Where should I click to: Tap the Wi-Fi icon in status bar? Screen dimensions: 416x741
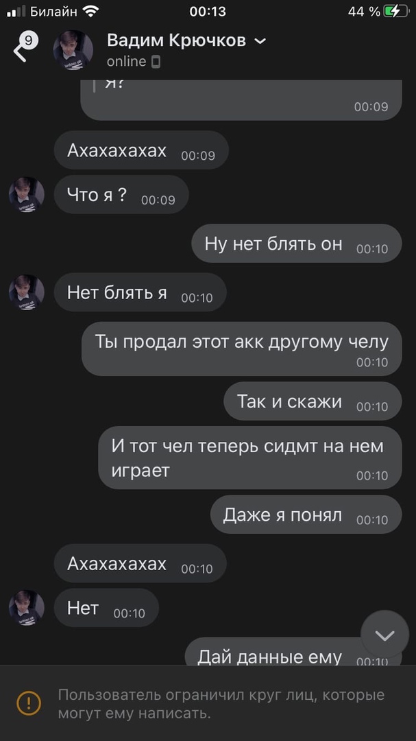point(90,12)
